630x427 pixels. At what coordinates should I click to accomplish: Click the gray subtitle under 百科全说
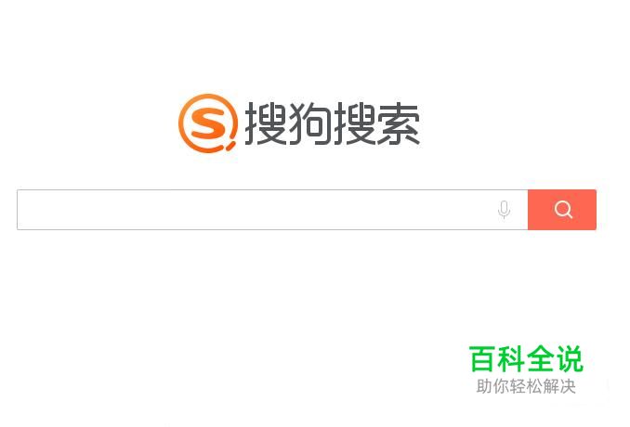[526, 386]
